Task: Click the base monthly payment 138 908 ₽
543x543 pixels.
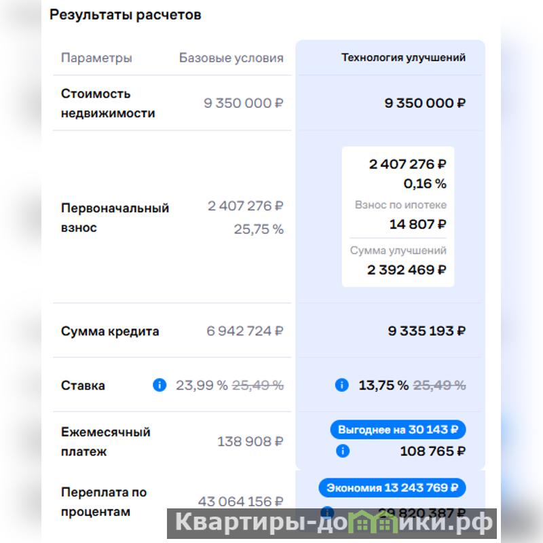Action: coord(250,442)
